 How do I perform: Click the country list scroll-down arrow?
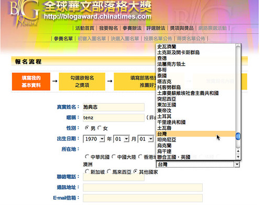[238, 157]
